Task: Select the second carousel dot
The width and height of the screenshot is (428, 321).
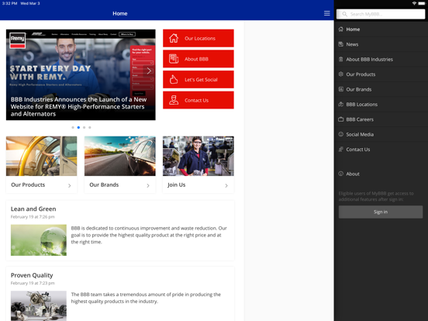Action: 78,127
